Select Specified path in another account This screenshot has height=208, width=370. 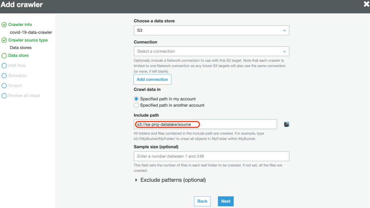click(x=136, y=105)
